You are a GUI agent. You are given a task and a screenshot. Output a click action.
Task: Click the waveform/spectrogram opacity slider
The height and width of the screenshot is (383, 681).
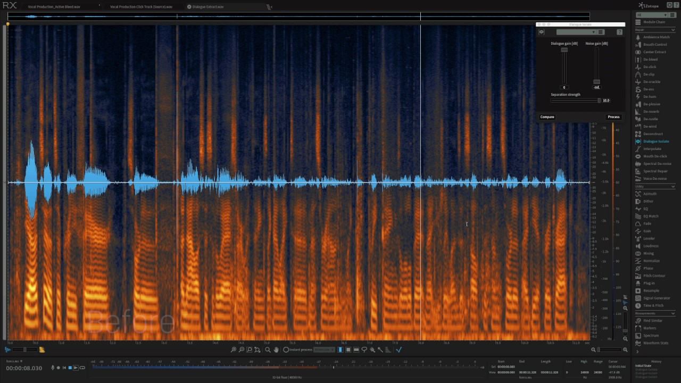point(24,349)
